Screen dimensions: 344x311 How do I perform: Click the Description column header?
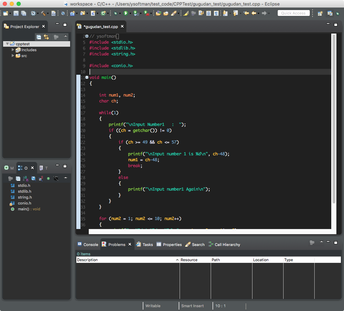(126, 260)
